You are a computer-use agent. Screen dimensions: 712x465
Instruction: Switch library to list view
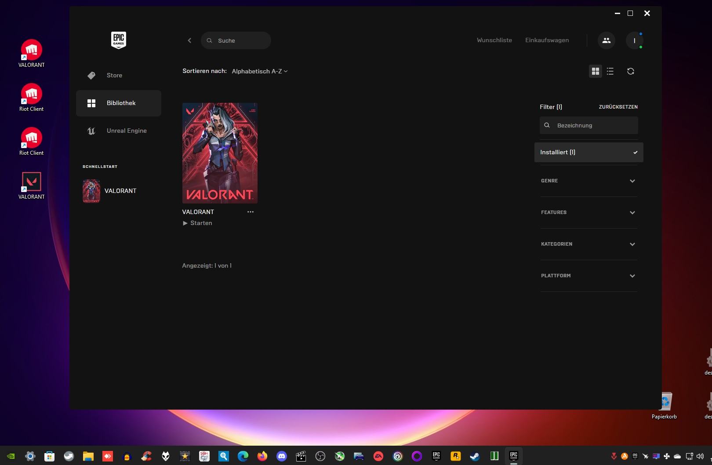point(610,71)
